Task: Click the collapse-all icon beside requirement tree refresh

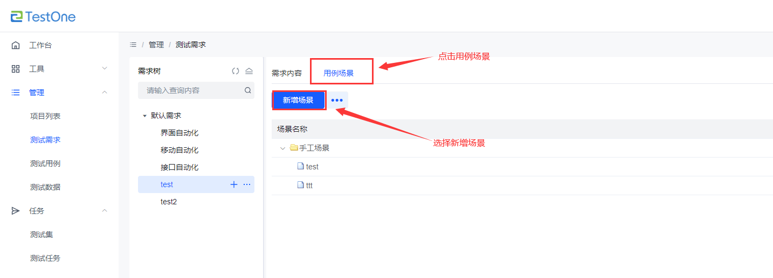Action: [249, 71]
